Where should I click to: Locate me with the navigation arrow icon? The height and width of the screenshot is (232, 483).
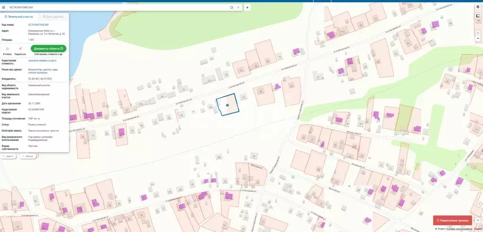(477, 220)
